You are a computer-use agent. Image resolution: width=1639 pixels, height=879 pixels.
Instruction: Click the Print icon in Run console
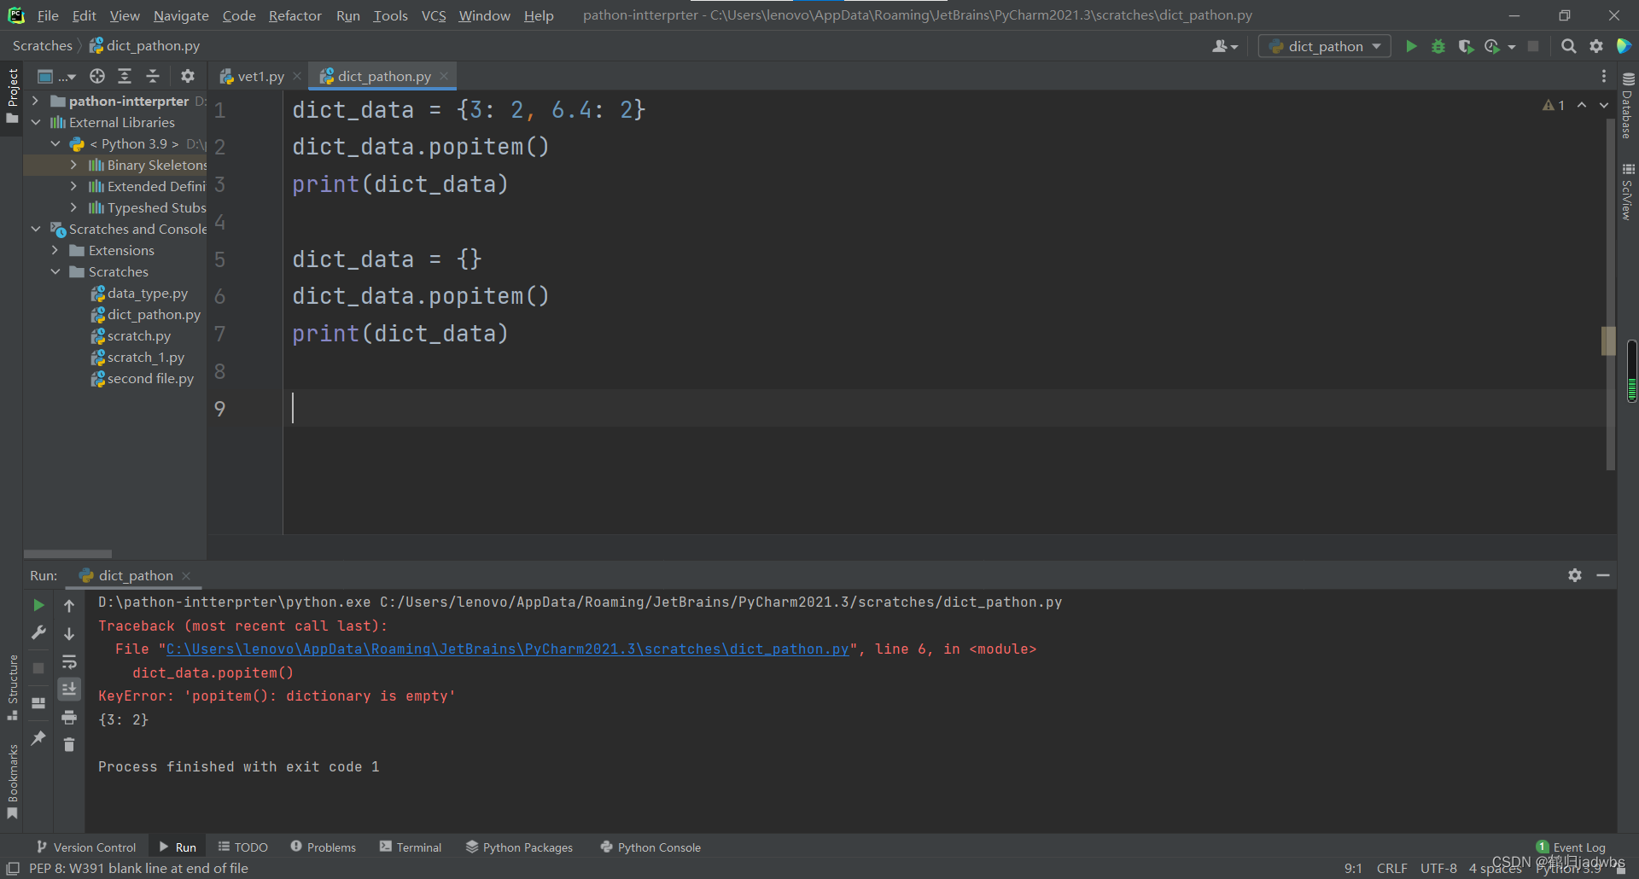pos(69,717)
